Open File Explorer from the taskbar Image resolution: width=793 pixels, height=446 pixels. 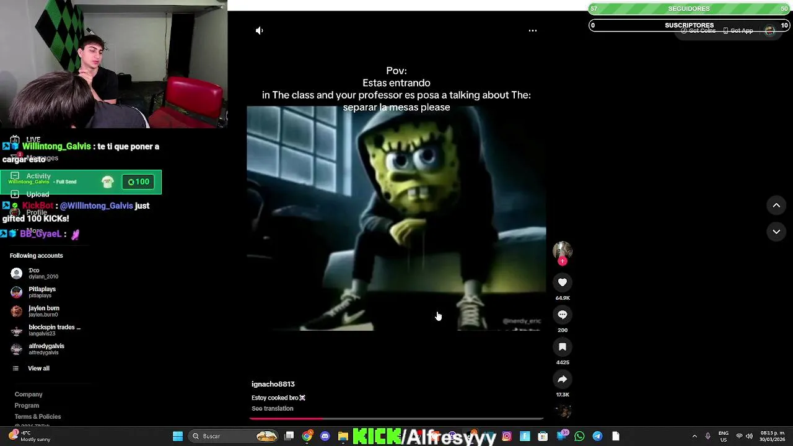(x=343, y=436)
